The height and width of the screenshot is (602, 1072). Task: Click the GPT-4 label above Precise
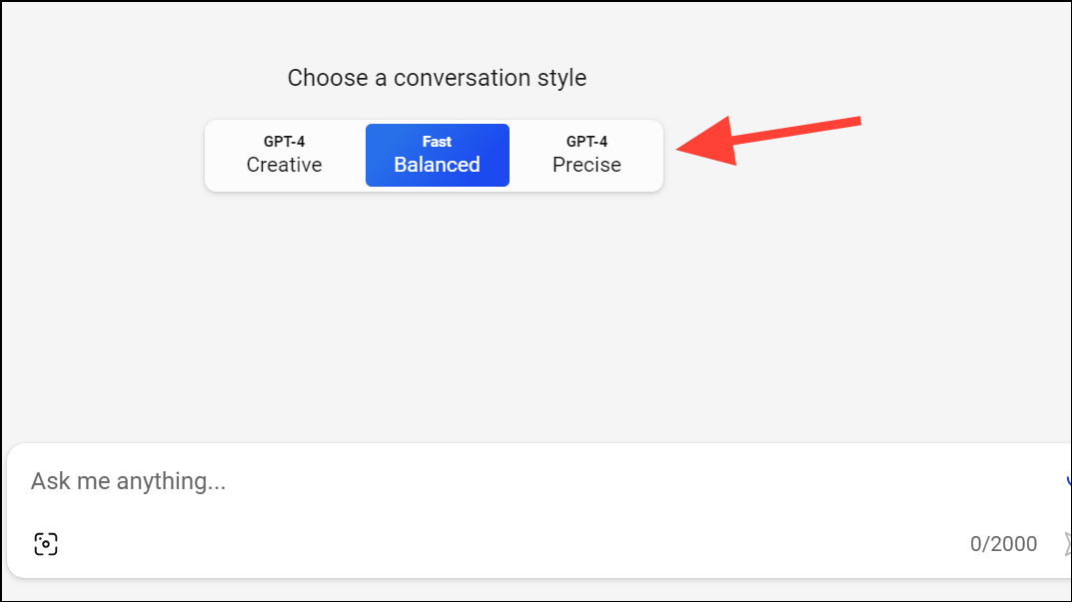pyautogui.click(x=586, y=142)
